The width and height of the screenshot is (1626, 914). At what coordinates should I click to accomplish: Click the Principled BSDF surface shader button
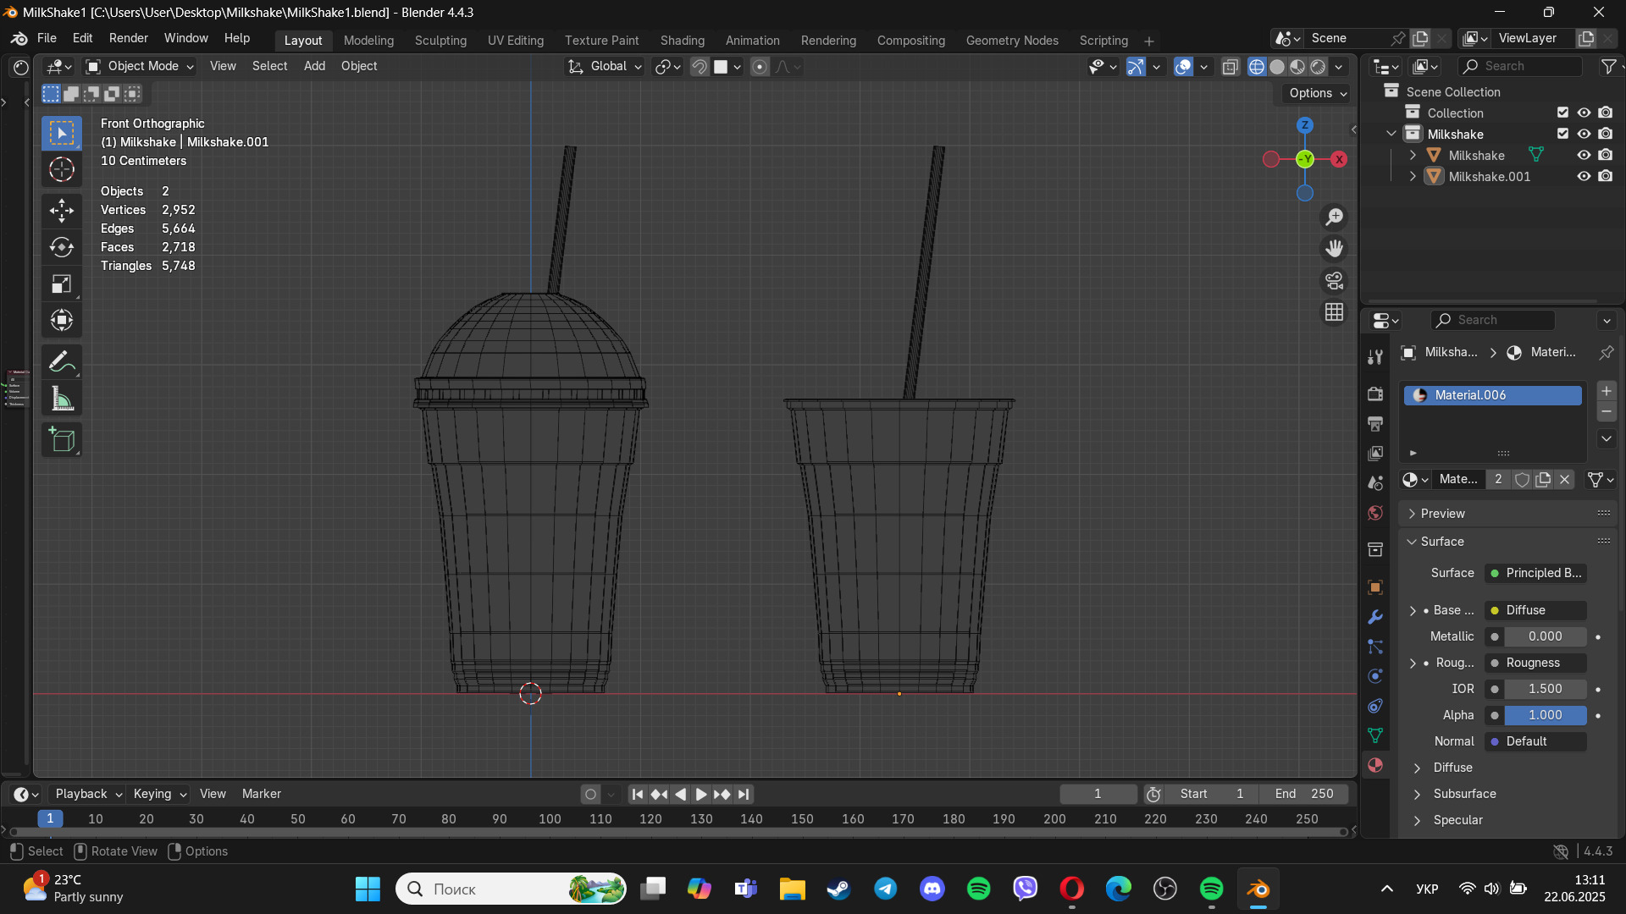1535,573
